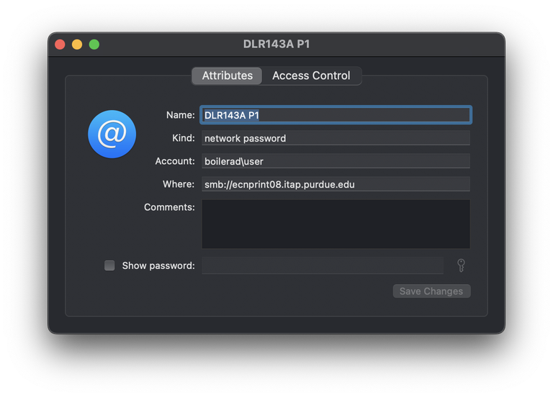
Task: Click the "Comments:" label
Action: point(169,207)
